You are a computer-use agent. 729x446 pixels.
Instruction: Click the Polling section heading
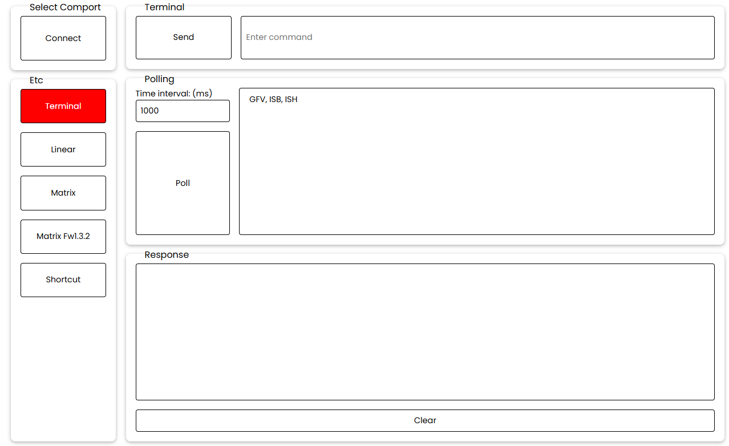click(159, 79)
